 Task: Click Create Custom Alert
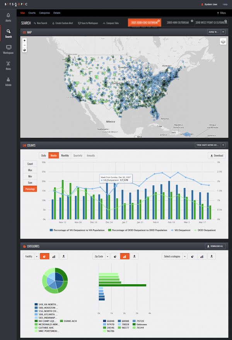tap(63, 23)
